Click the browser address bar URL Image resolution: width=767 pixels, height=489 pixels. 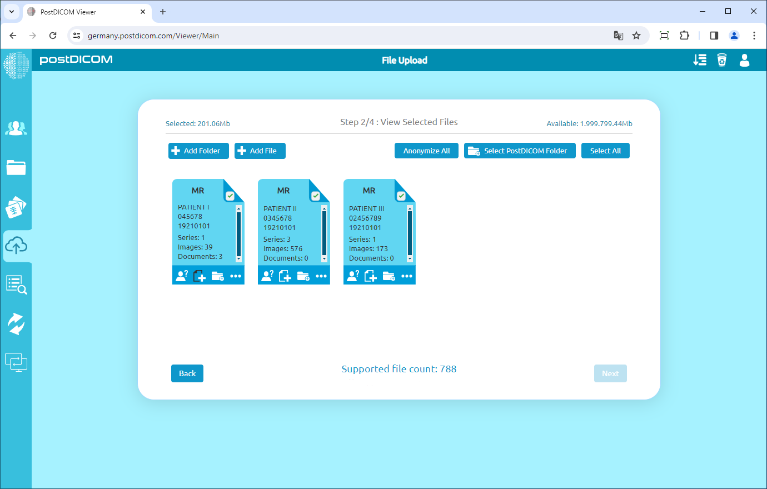(x=156, y=35)
